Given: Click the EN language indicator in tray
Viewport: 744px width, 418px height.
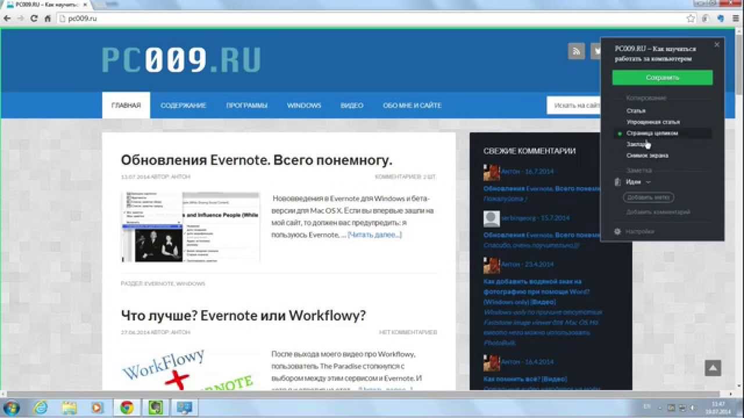Looking at the screenshot, I should click(x=648, y=408).
